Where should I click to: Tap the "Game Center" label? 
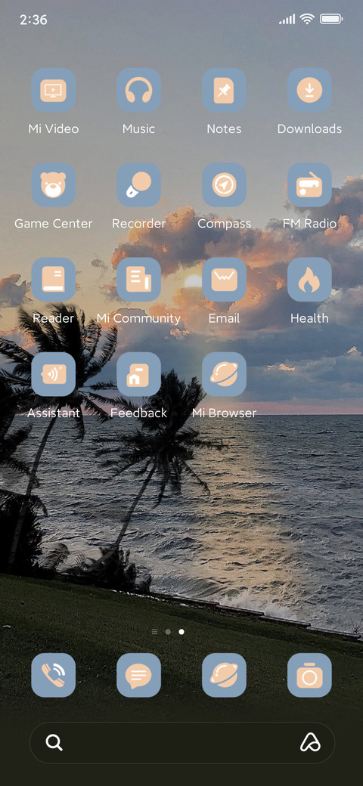coord(54,224)
